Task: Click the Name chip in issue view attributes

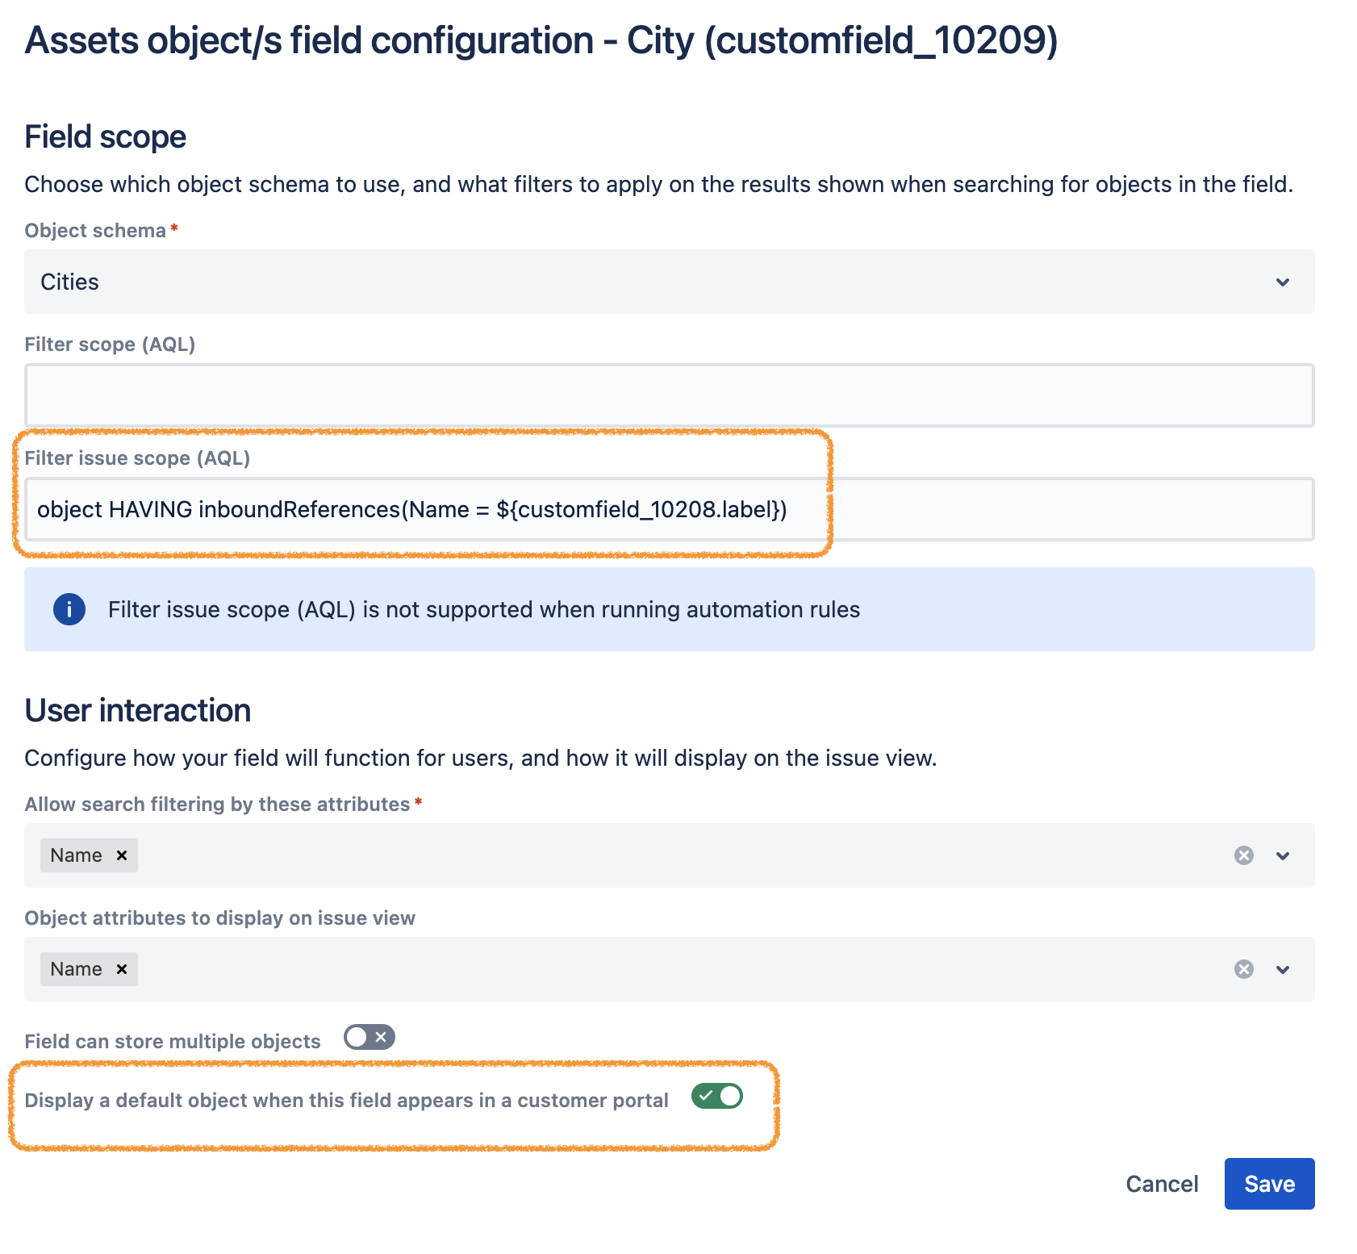Action: click(x=76, y=969)
